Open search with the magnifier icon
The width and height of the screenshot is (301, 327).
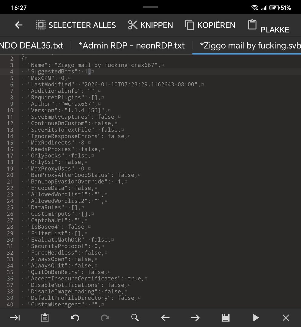pyautogui.click(x=135, y=317)
